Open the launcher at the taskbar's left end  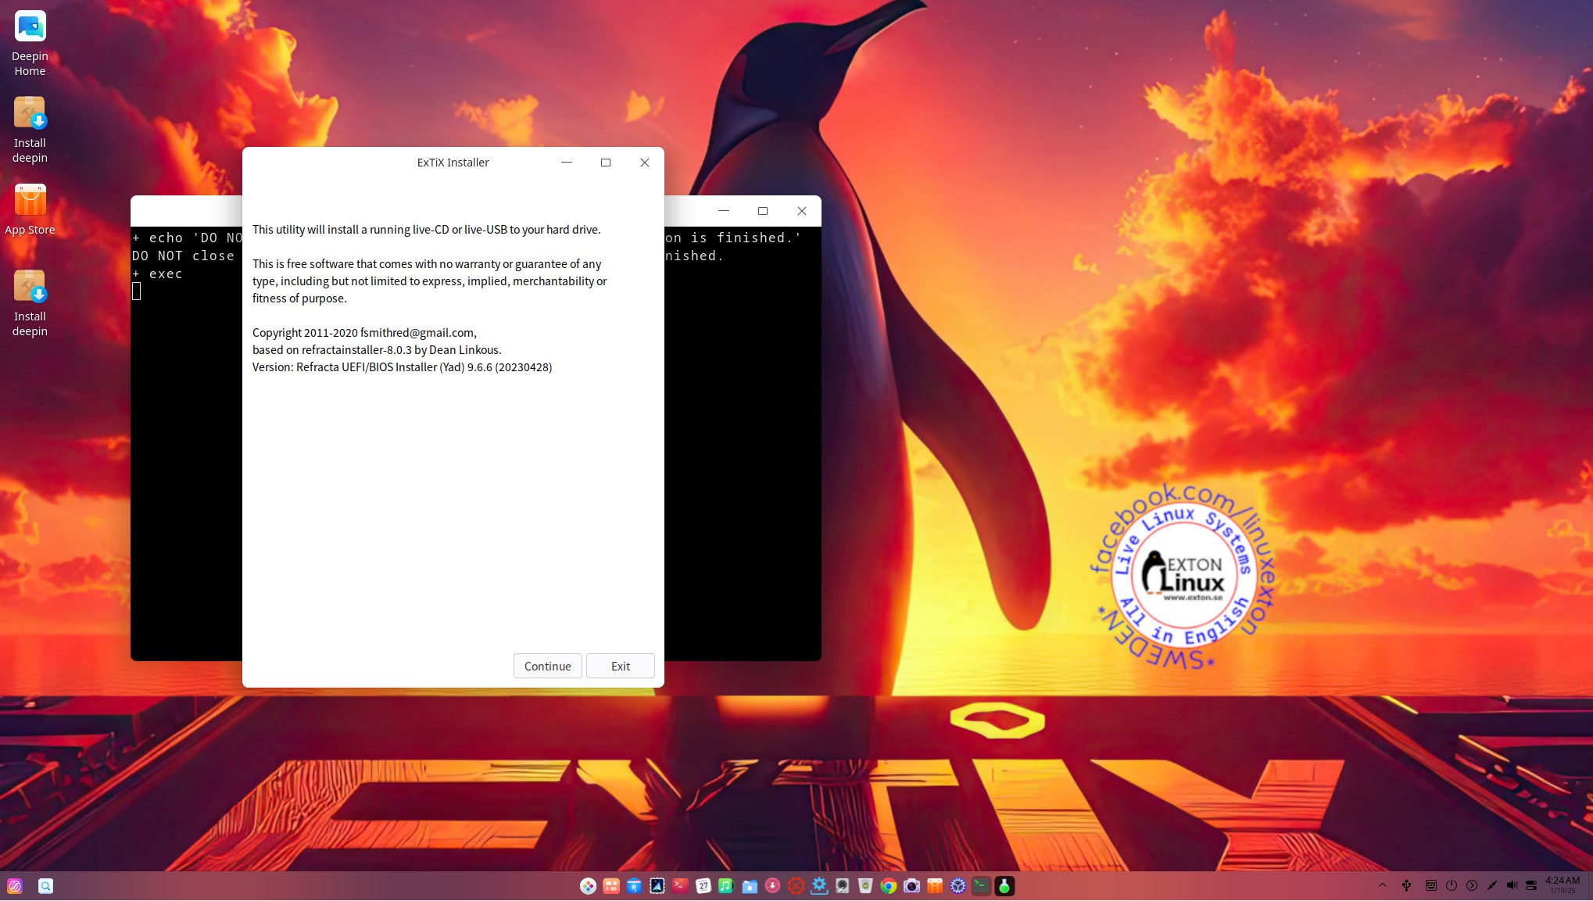(x=15, y=886)
